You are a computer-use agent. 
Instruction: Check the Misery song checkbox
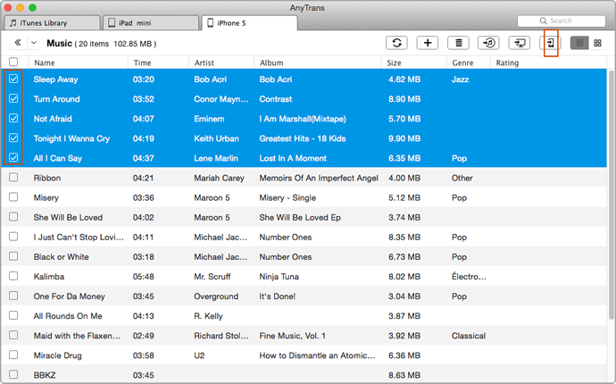click(x=13, y=196)
